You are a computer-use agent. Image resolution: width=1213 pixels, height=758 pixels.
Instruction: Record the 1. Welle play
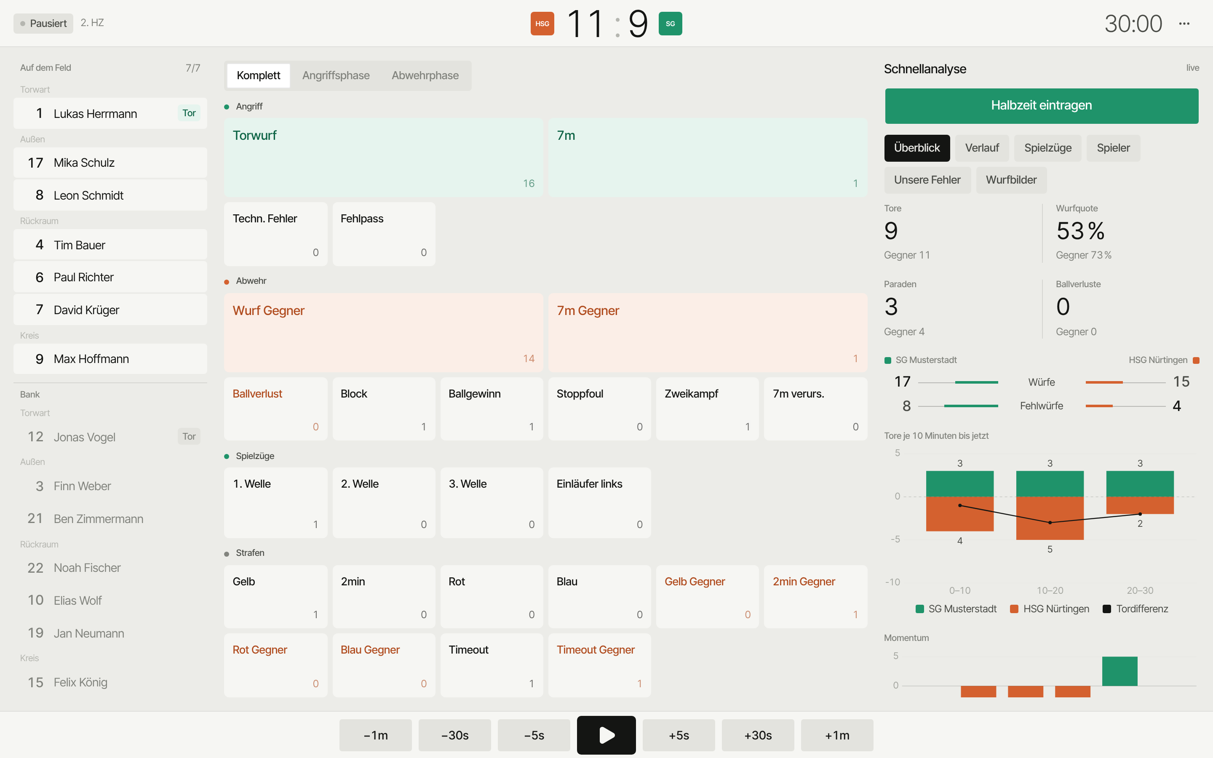(276, 503)
